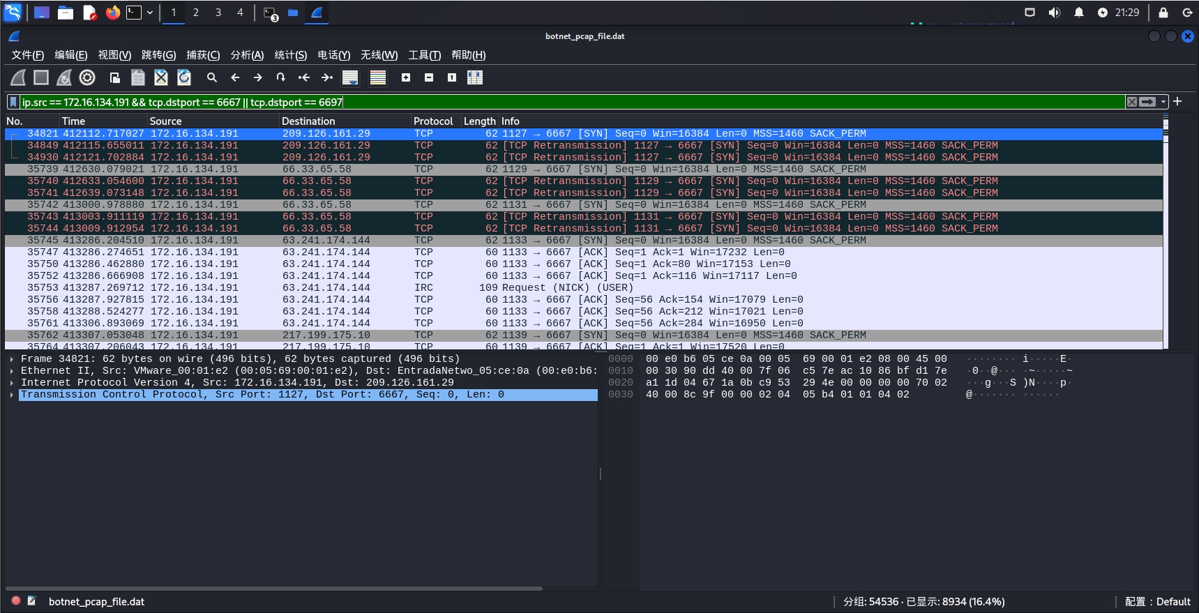The width and height of the screenshot is (1199, 613).
Task: Open the 视图(V) menu
Action: click(114, 55)
